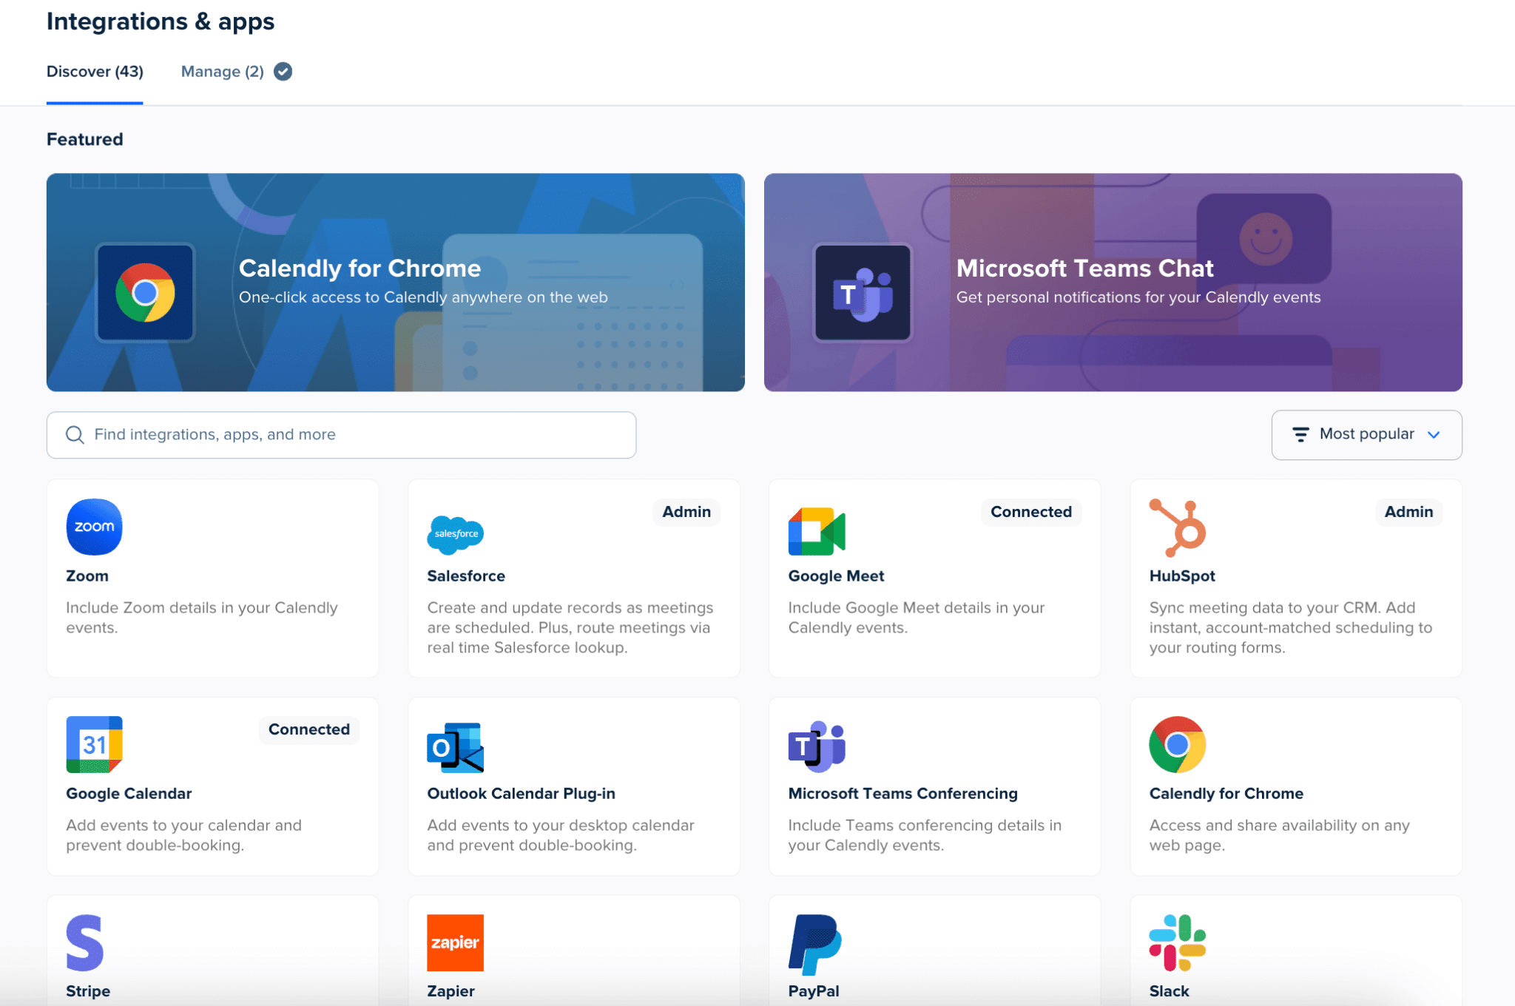This screenshot has height=1006, width=1515.
Task: Open the HubSpot integration title
Action: [x=1182, y=575]
